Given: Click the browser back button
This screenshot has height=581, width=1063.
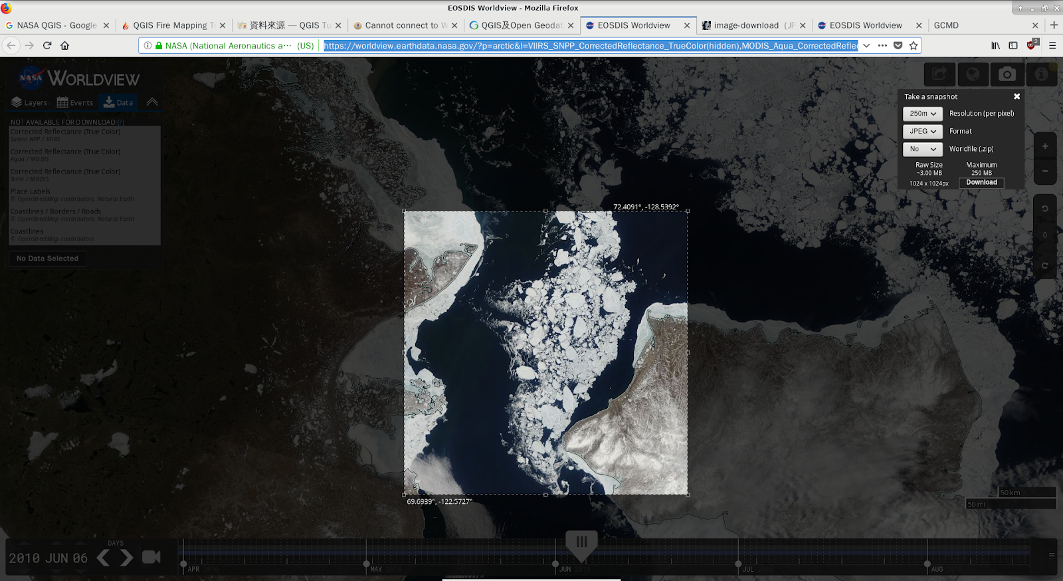Looking at the screenshot, I should (12, 45).
